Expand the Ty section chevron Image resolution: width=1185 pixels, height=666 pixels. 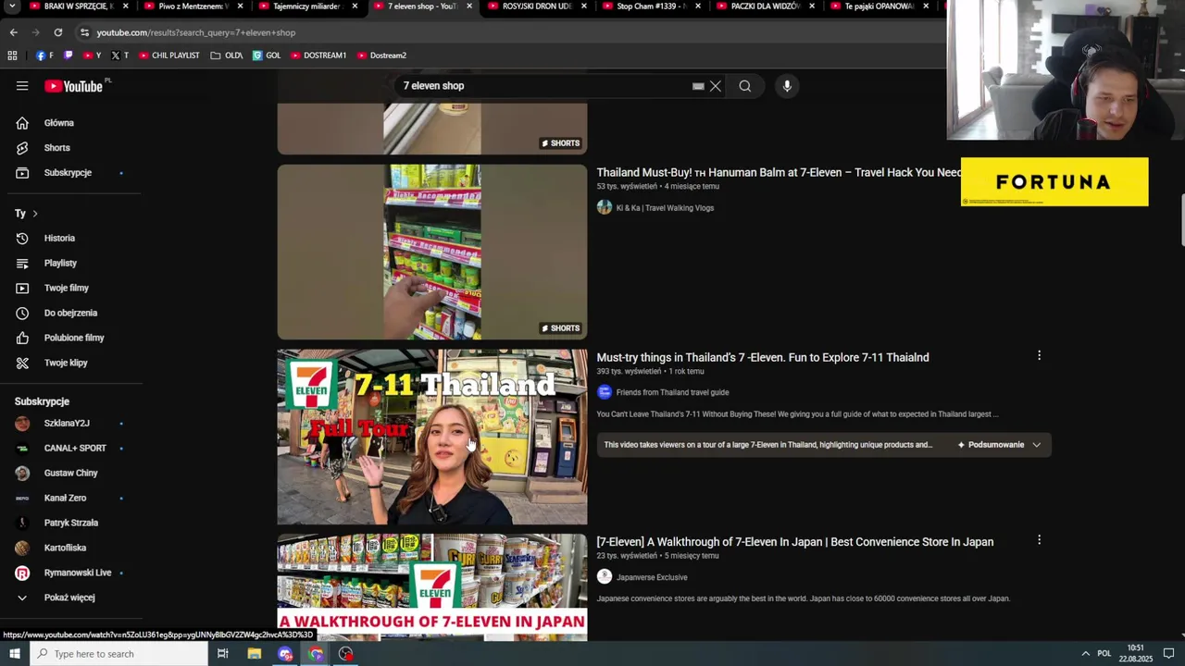tap(35, 214)
